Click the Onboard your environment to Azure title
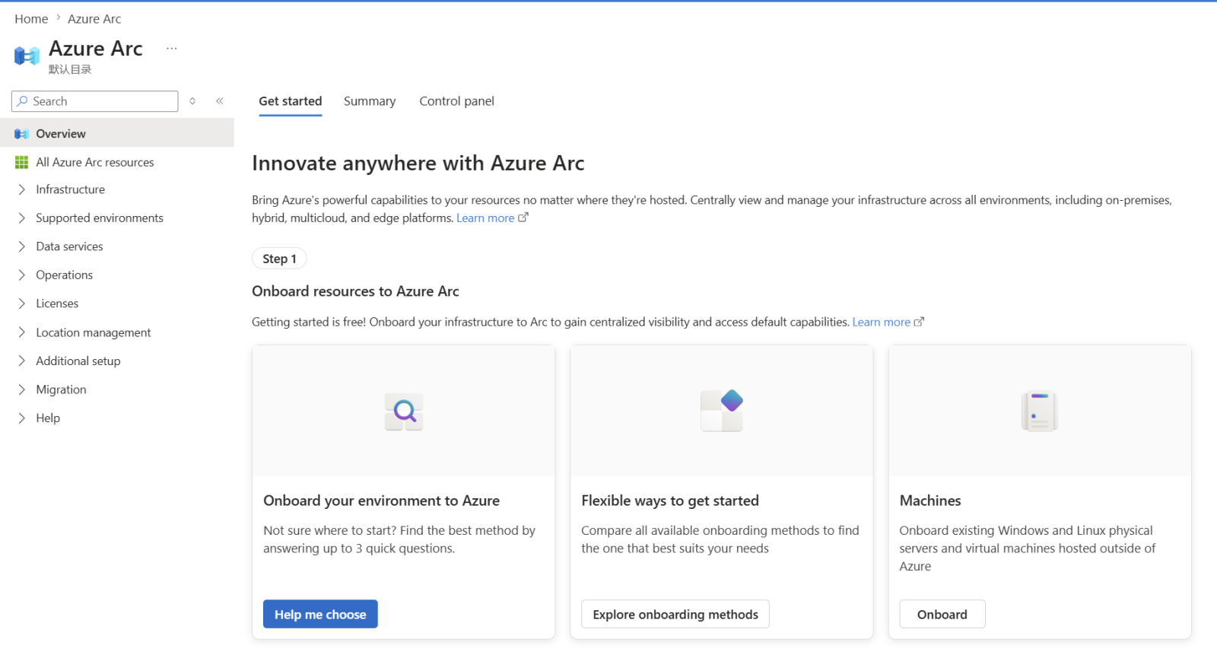This screenshot has width=1217, height=658. [x=381, y=501]
